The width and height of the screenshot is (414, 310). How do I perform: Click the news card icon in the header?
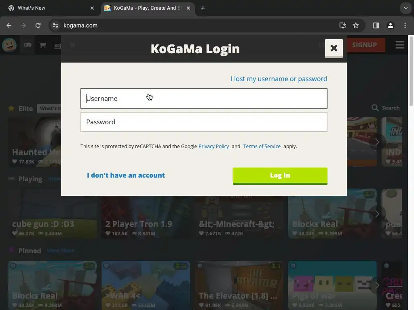57,46
